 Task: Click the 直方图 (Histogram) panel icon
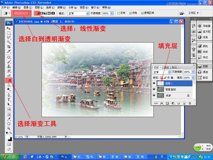200,32
